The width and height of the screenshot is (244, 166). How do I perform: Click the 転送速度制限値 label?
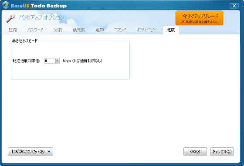27,61
